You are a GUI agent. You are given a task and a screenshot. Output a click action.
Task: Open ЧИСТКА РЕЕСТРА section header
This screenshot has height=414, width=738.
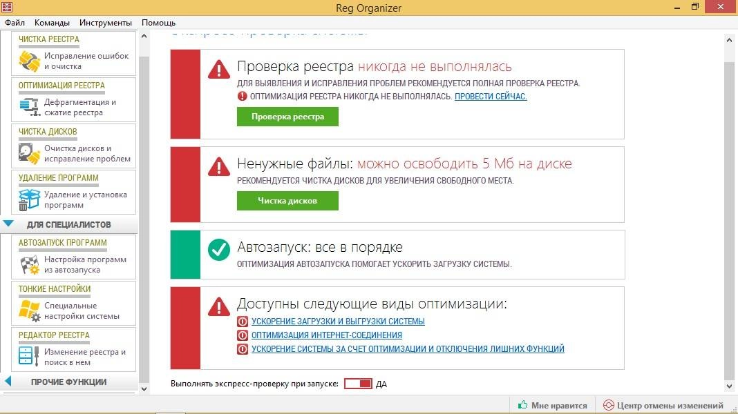pyautogui.click(x=49, y=39)
